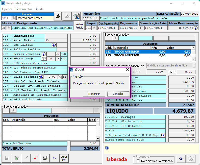Click the blue information icon in yellow panel
Screen dimensions: 200x165
click(x=107, y=148)
